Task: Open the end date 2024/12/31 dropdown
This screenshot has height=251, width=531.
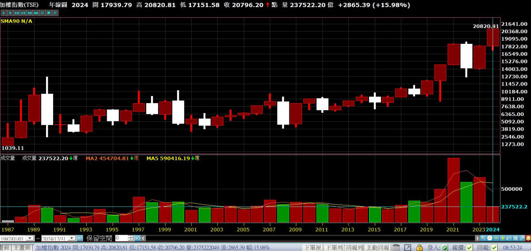Action: (73, 238)
